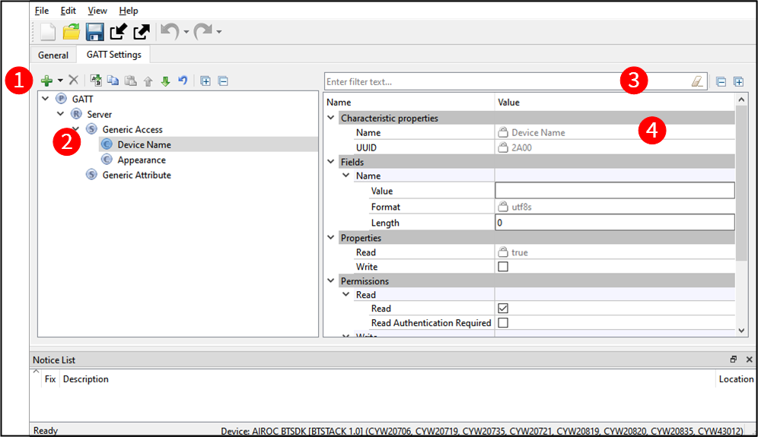Redo the last action

tap(202, 32)
